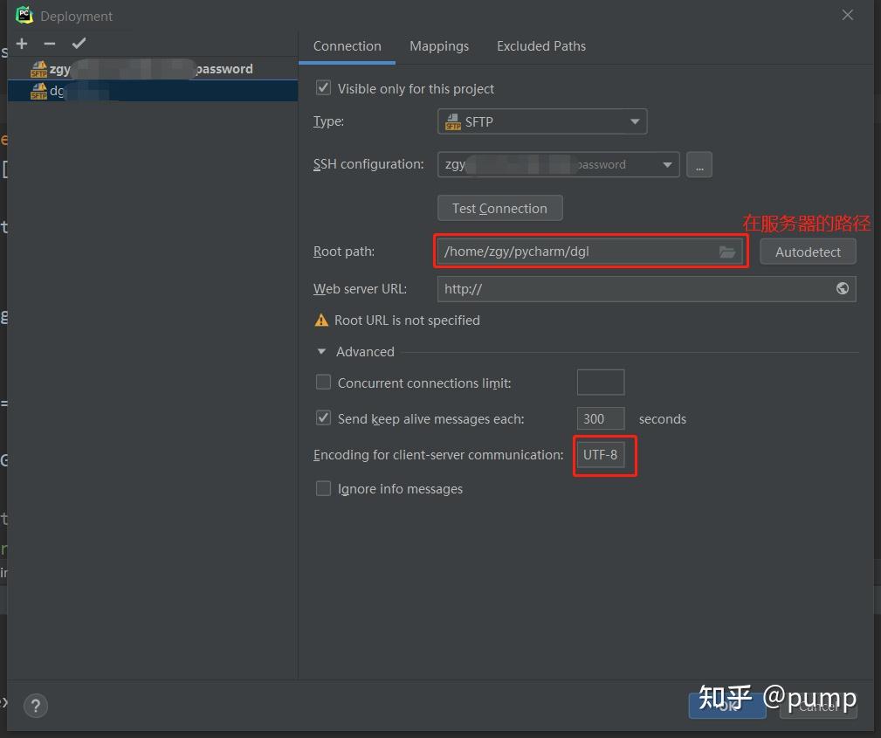Open SSH configurations via ellipsis button
Viewport: 881px width, 738px height.
click(699, 164)
